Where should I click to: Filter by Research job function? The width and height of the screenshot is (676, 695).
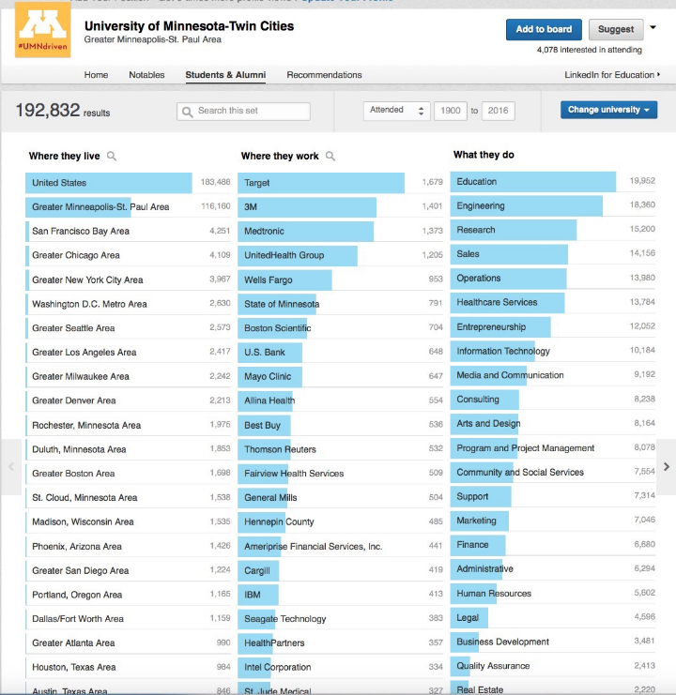tap(553, 230)
